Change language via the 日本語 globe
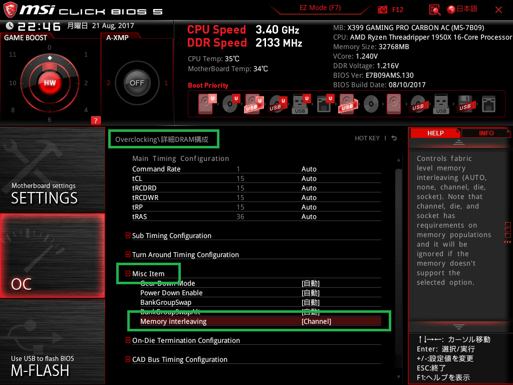The image size is (513, 385). 462,9
